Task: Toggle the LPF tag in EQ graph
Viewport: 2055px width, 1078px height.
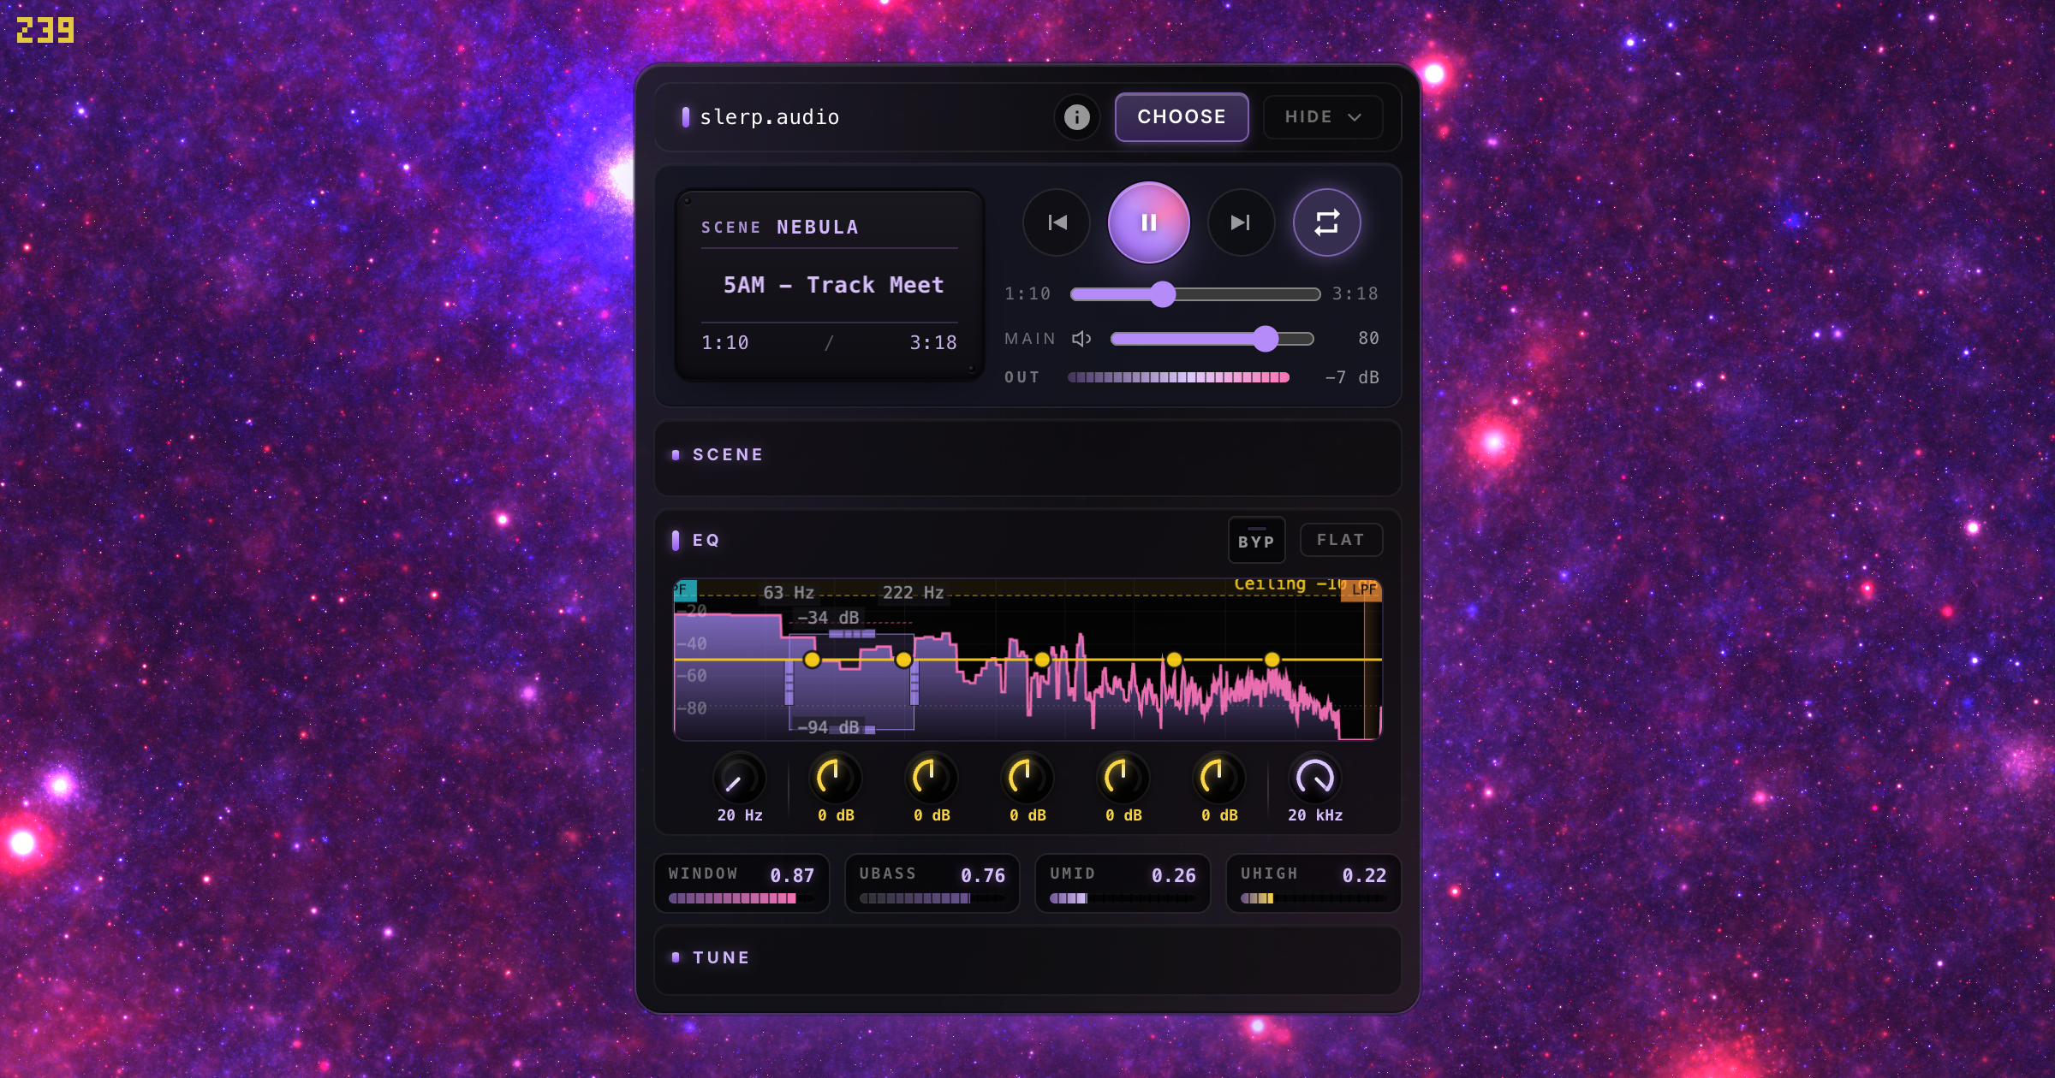Action: pos(1363,589)
